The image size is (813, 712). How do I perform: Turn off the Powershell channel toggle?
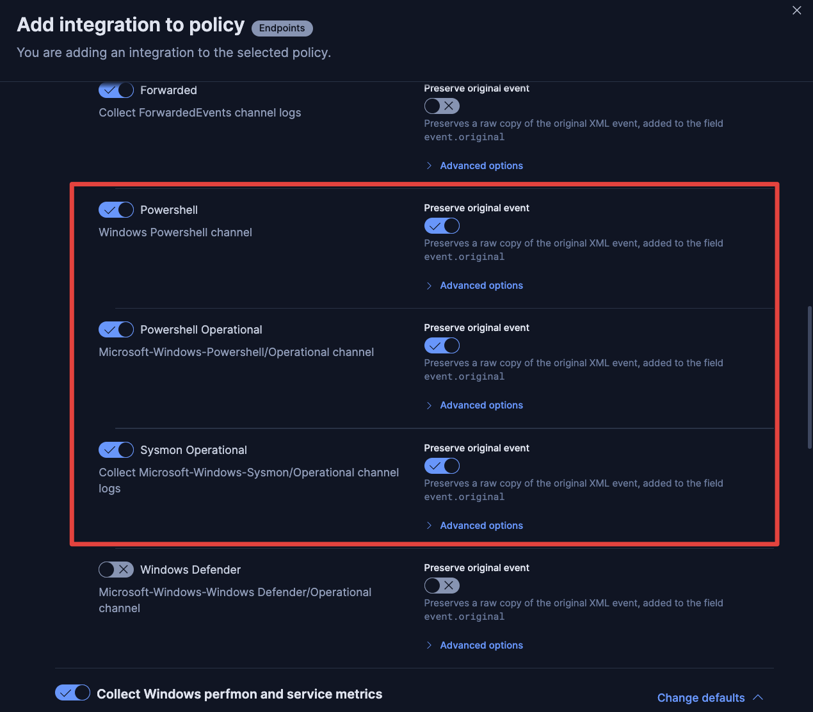click(116, 210)
